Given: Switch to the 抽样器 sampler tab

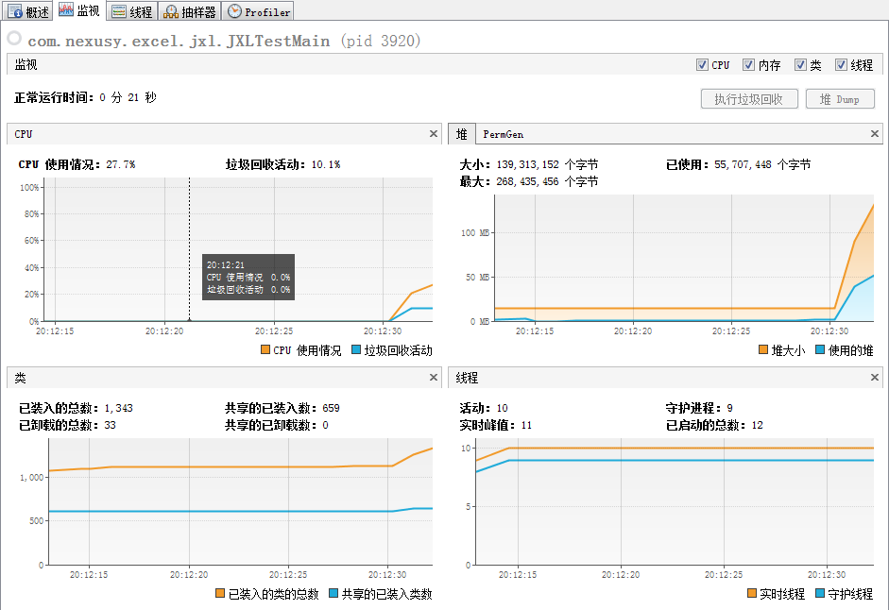Looking at the screenshot, I should (x=189, y=11).
